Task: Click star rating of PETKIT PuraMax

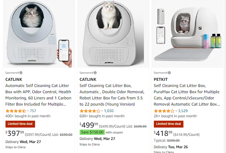Action: (164, 111)
